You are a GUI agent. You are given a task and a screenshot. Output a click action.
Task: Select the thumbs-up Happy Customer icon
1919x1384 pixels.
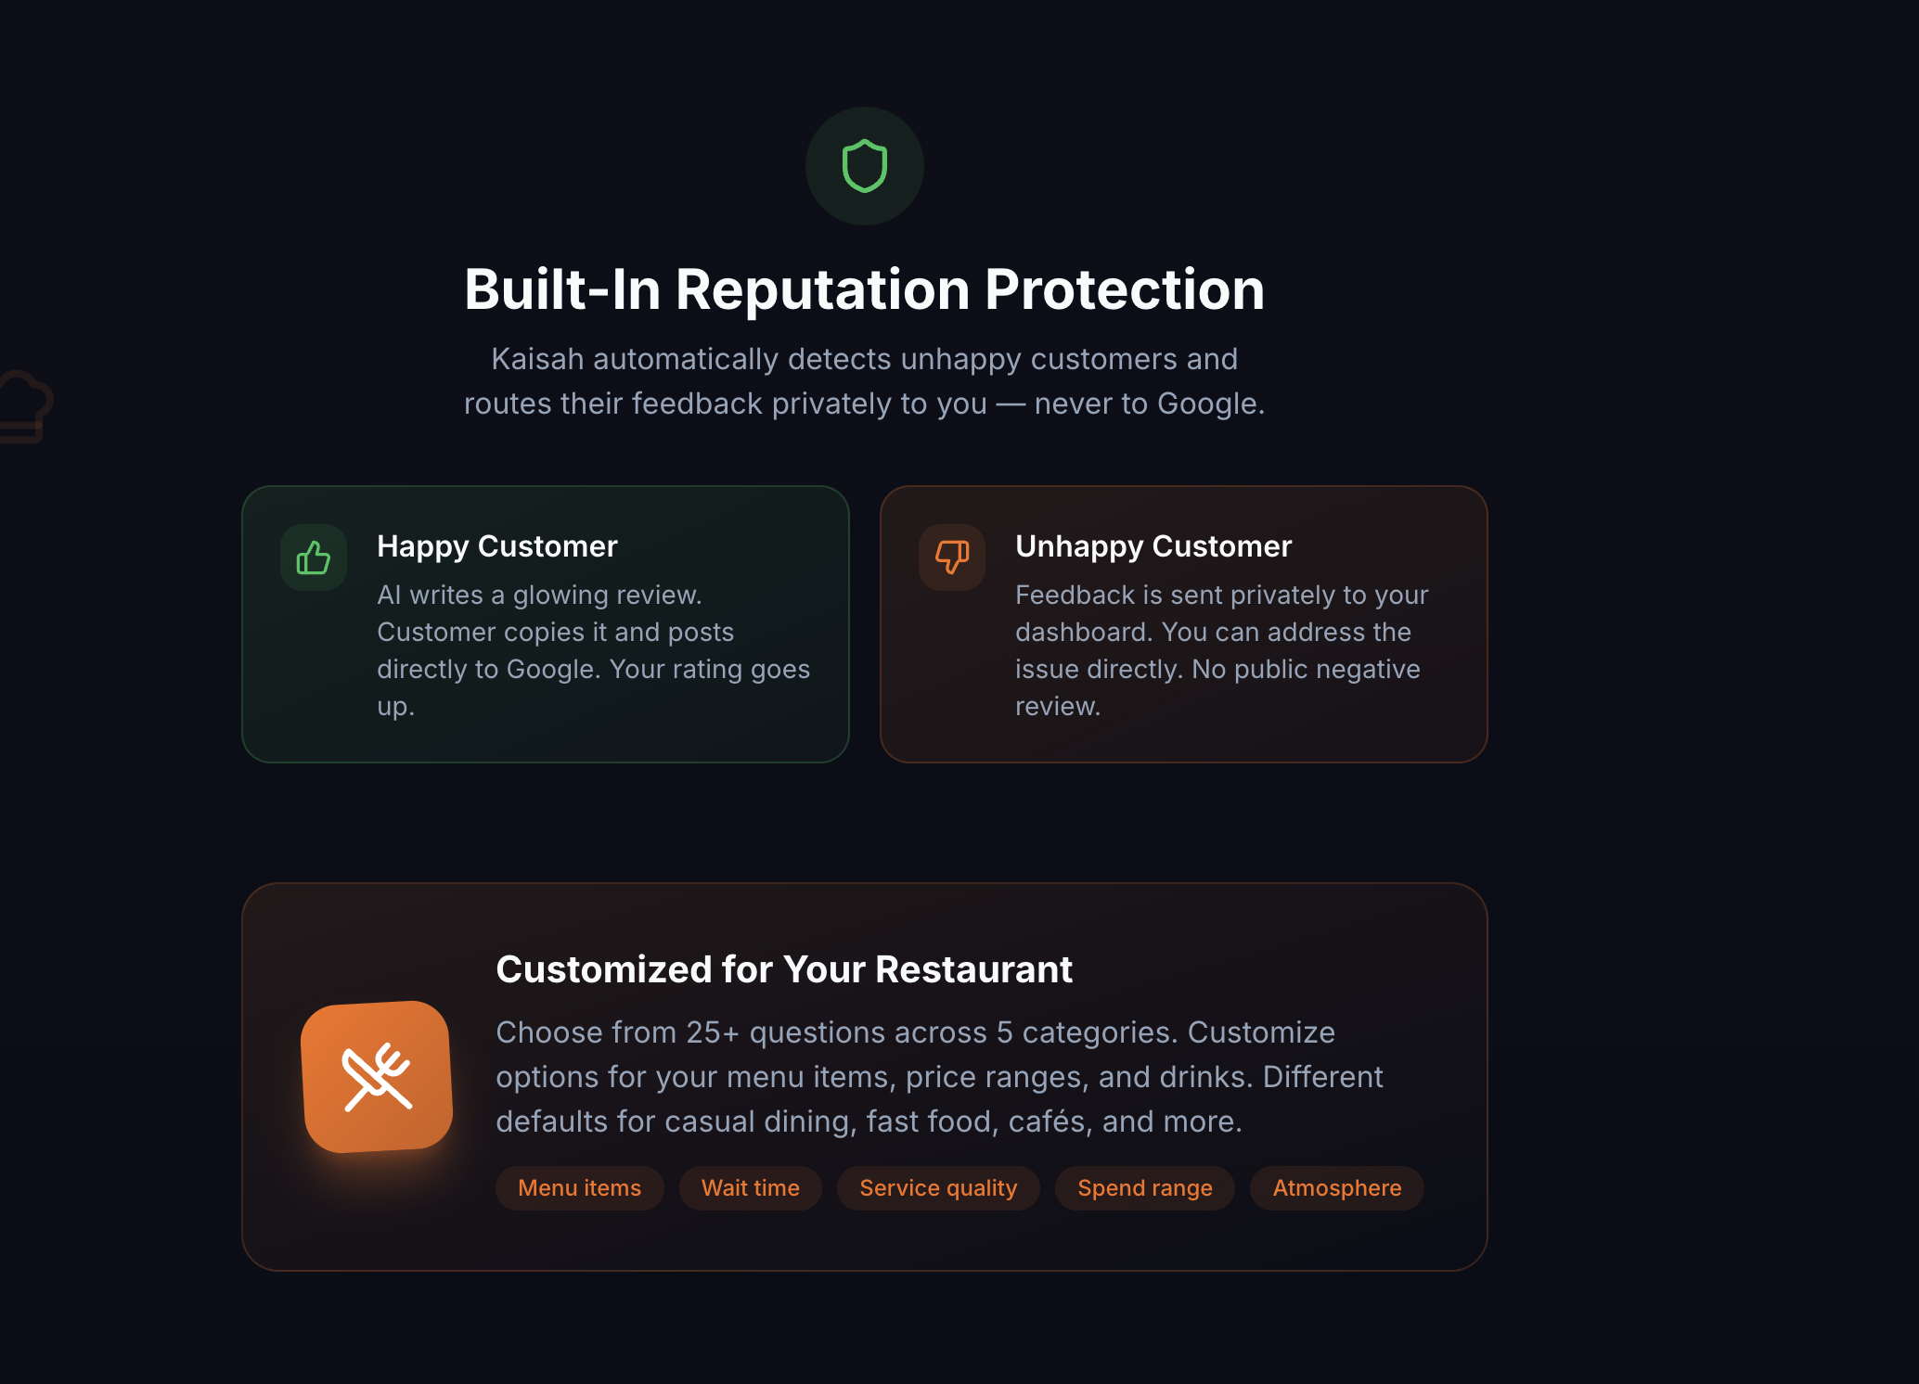pyautogui.click(x=314, y=557)
